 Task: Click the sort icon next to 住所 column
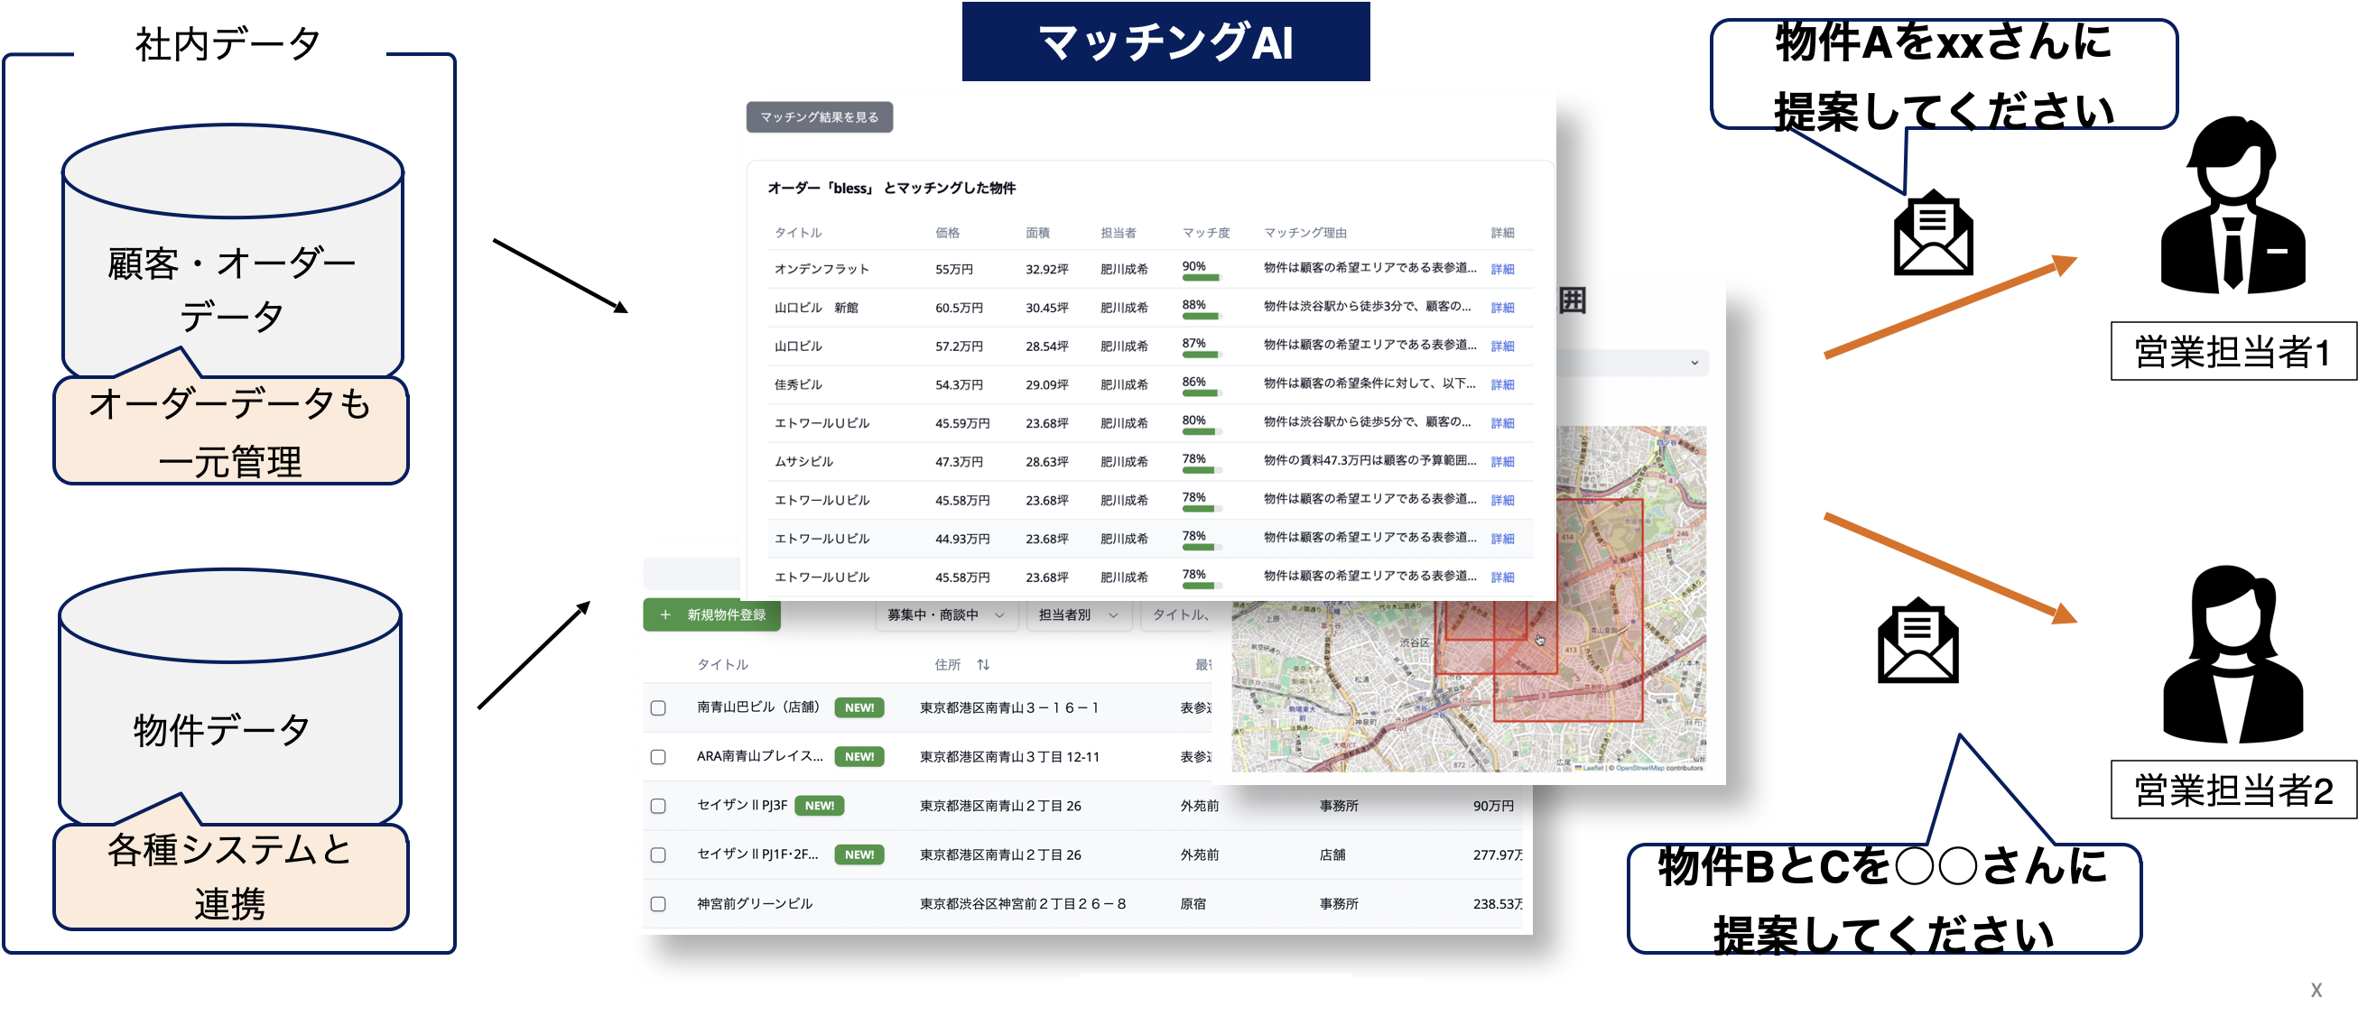[x=982, y=664]
